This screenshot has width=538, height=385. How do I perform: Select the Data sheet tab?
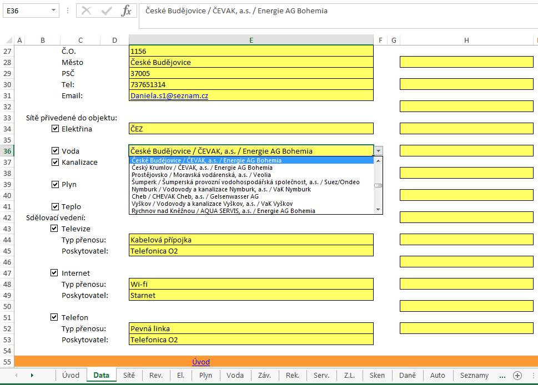tap(101, 376)
